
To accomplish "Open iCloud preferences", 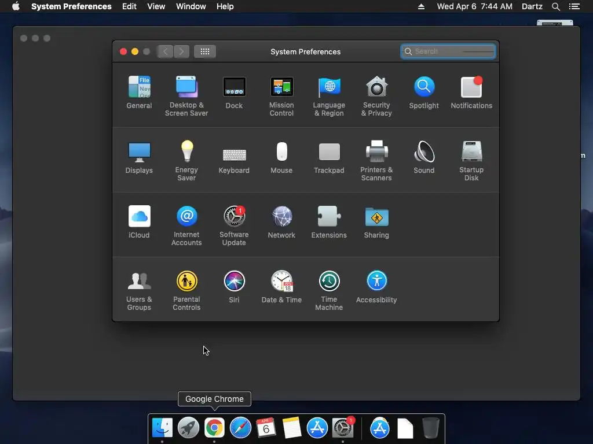I will point(139,222).
